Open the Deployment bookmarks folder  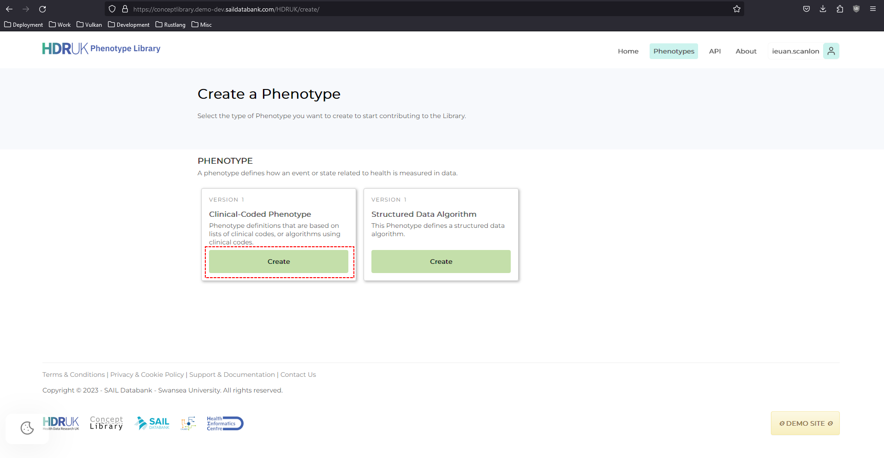tap(24, 24)
